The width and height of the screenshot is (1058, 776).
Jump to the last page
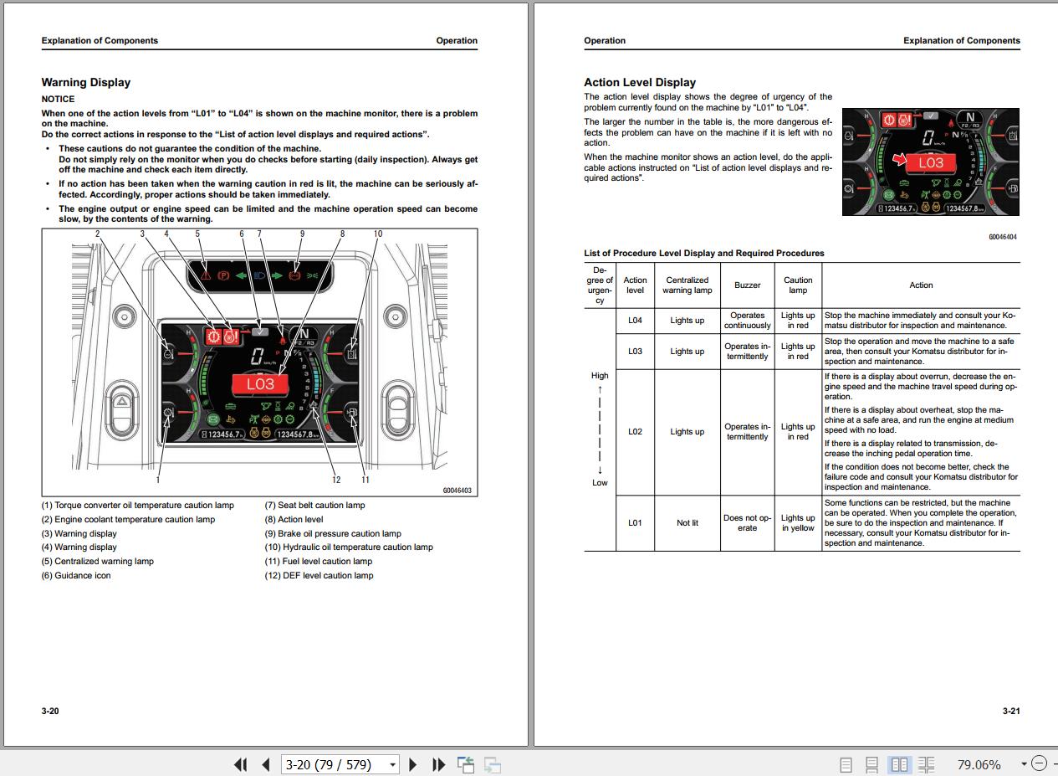point(438,764)
